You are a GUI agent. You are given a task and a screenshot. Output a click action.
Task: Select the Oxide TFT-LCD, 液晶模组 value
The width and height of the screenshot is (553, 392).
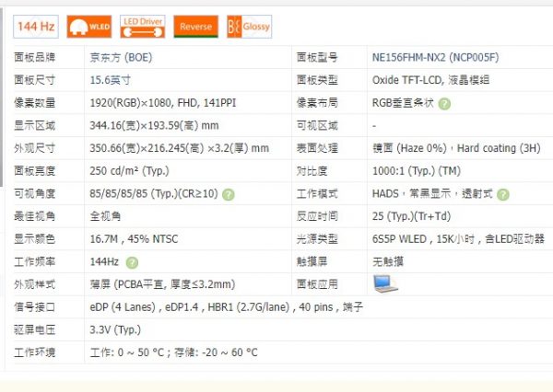click(x=430, y=80)
